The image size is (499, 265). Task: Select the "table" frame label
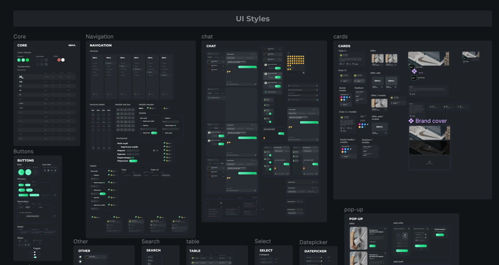(x=193, y=242)
